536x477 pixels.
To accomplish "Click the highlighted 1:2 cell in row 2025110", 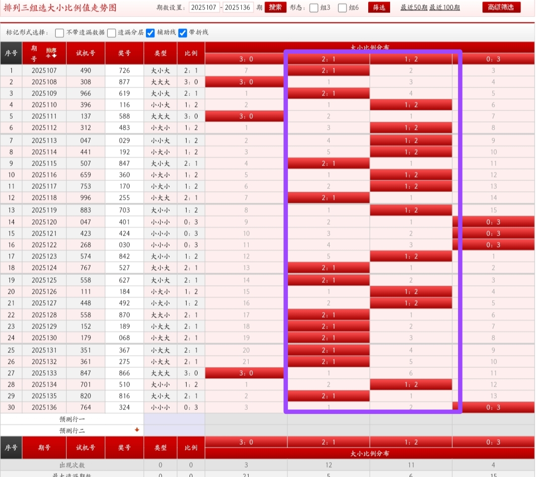I will click(x=411, y=105).
